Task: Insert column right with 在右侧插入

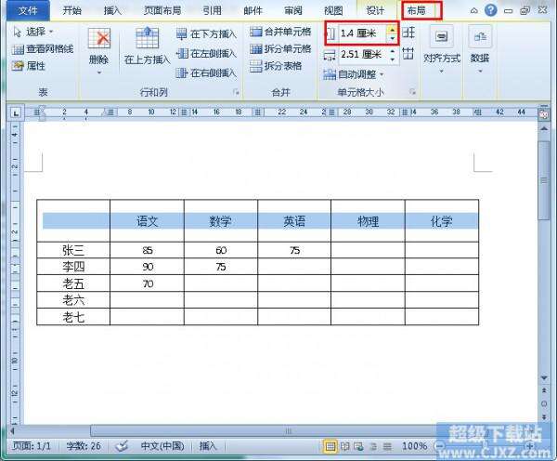Action: pos(206,73)
